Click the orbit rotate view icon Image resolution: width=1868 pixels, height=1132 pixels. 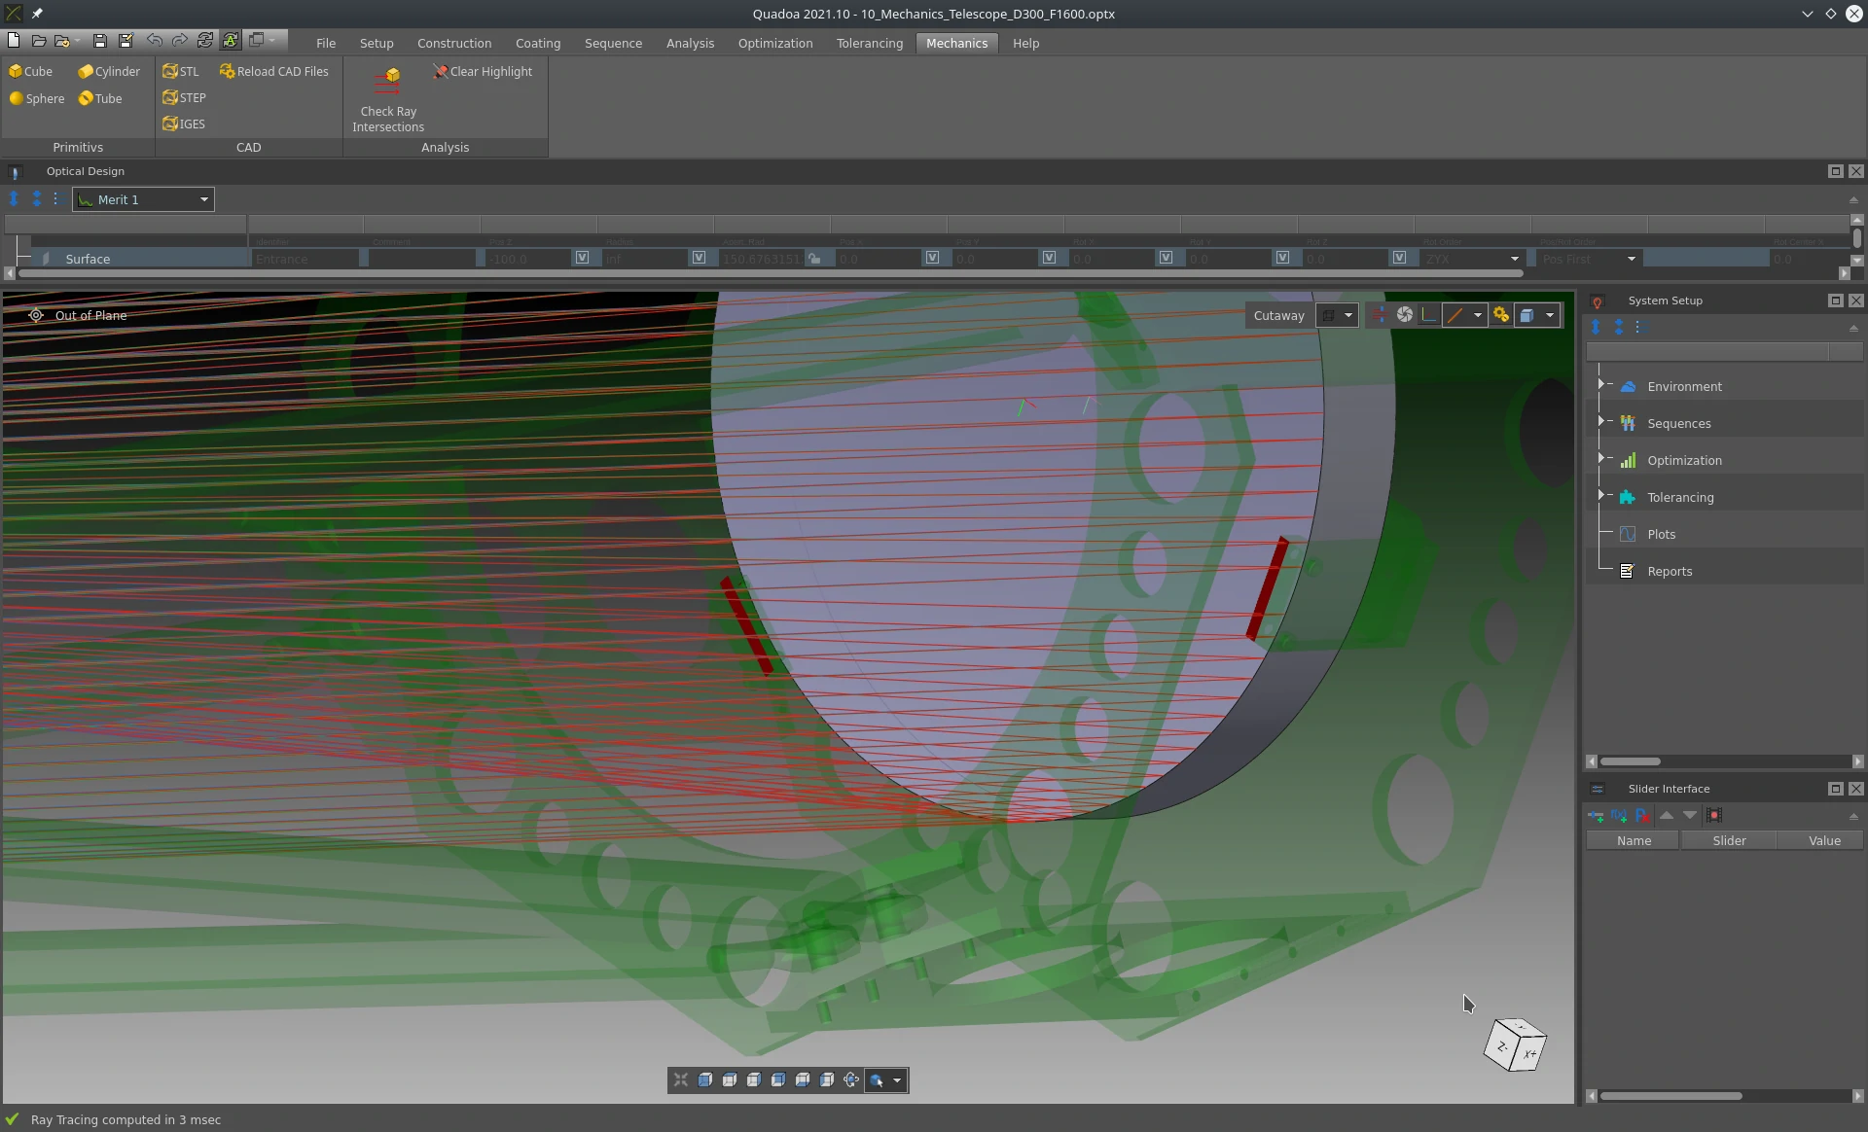[x=851, y=1079]
